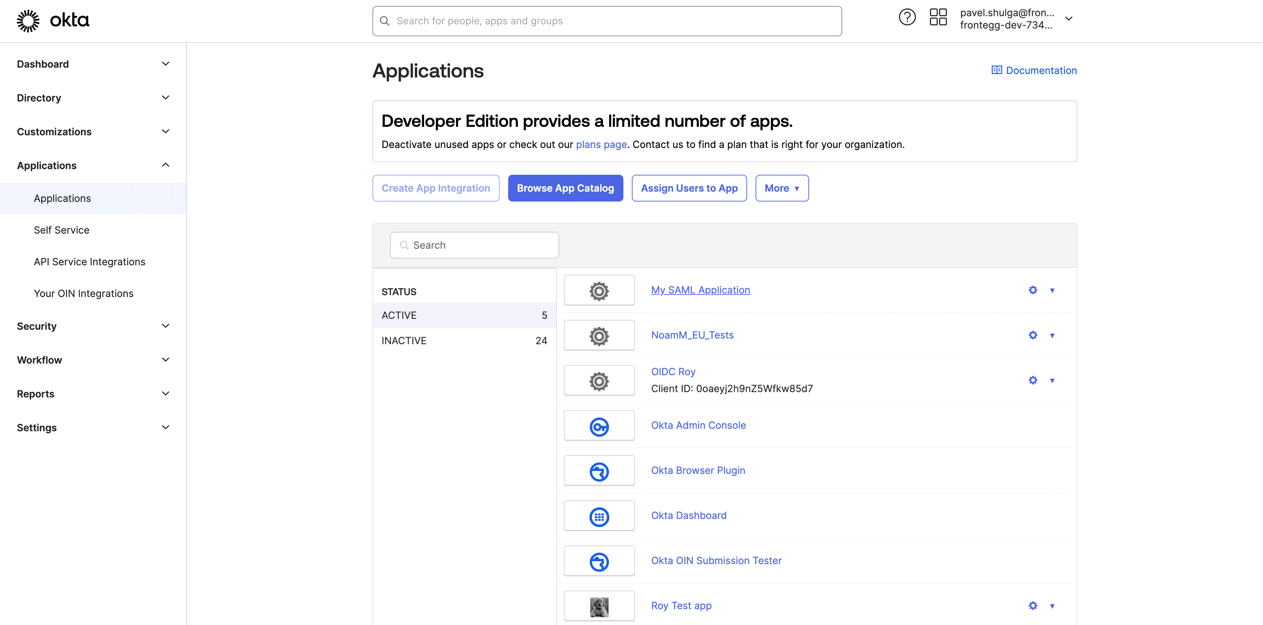The width and height of the screenshot is (1263, 625).
Task: Click Okta OIN Submission Tester app icon
Action: click(599, 561)
